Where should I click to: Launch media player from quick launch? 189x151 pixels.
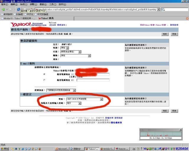(x=33, y=149)
